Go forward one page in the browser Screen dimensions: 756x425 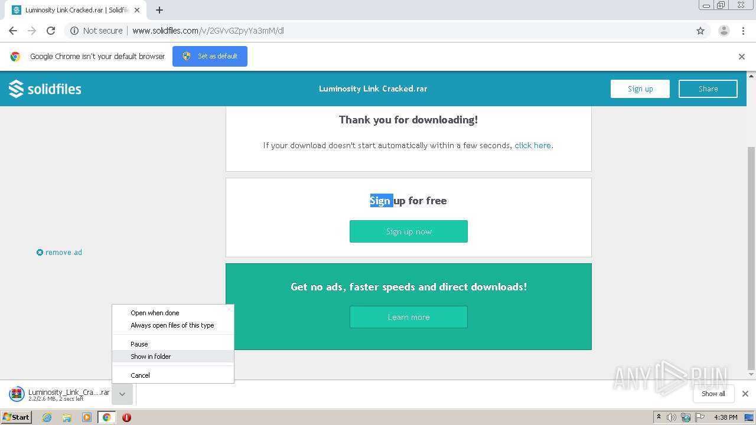(32, 31)
